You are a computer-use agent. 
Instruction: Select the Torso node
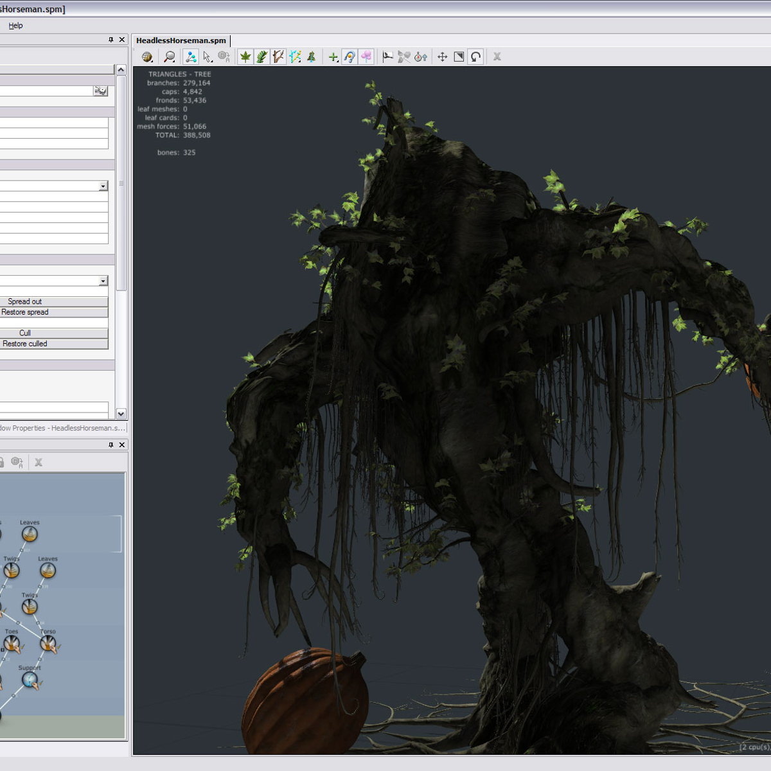tap(48, 642)
